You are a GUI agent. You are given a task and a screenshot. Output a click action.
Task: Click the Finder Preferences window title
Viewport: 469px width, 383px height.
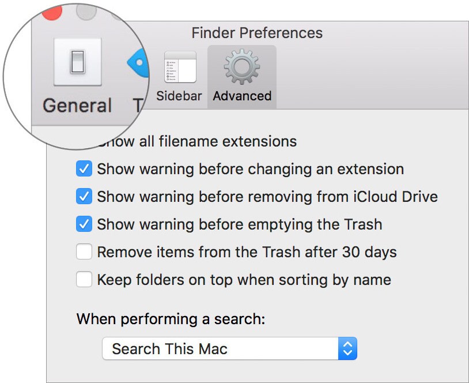257,33
